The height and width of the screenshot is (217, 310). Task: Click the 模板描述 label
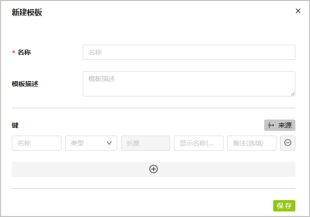pyautogui.click(x=25, y=84)
